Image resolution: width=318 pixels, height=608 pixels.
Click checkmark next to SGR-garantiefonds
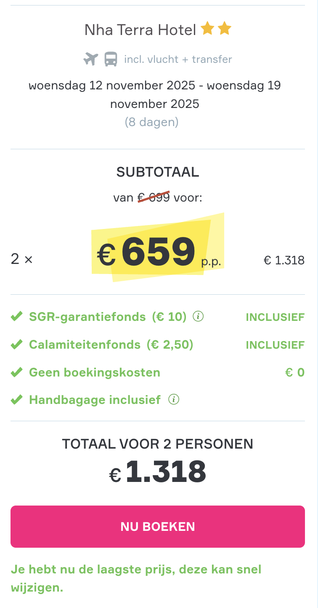[16, 316]
